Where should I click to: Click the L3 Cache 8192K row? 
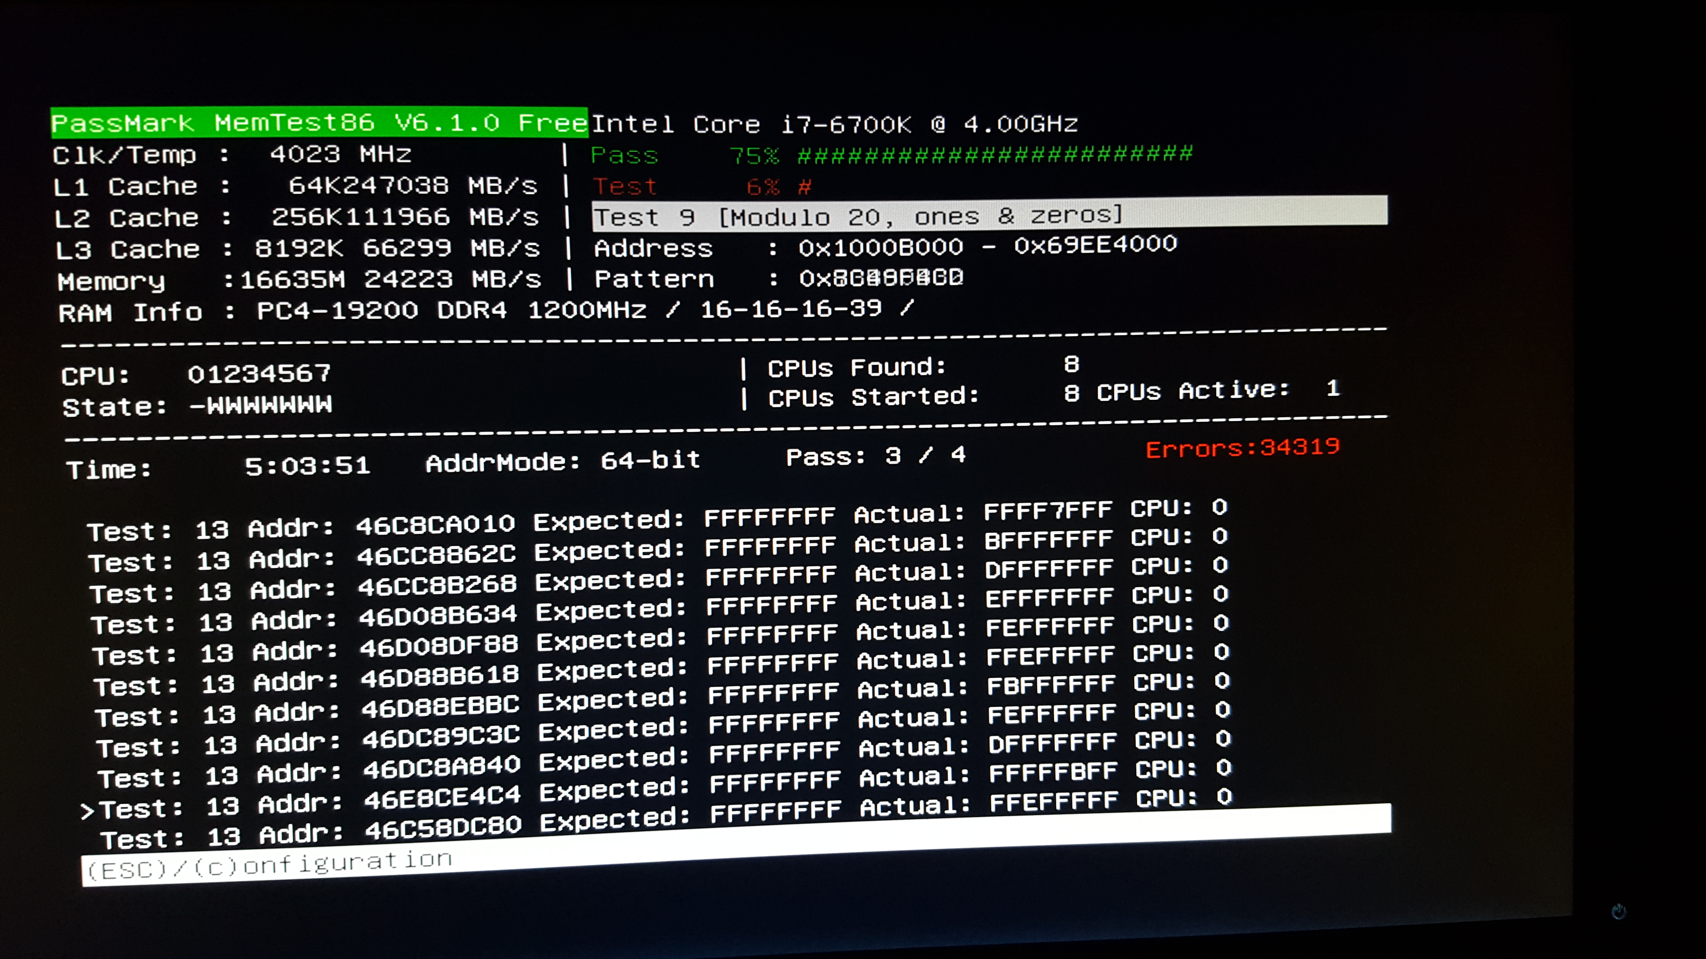point(298,249)
